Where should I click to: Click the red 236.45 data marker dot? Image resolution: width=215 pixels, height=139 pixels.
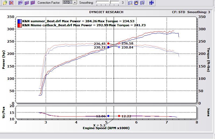[108, 43]
